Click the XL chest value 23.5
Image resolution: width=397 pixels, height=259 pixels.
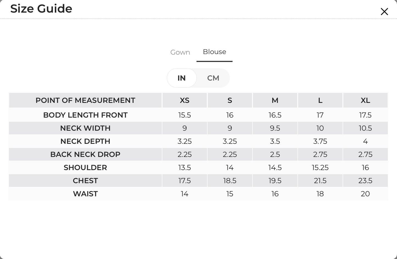365,181
